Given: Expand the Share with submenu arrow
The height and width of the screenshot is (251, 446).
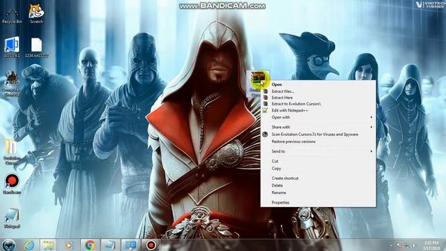Looking at the screenshot, I should (371, 127).
